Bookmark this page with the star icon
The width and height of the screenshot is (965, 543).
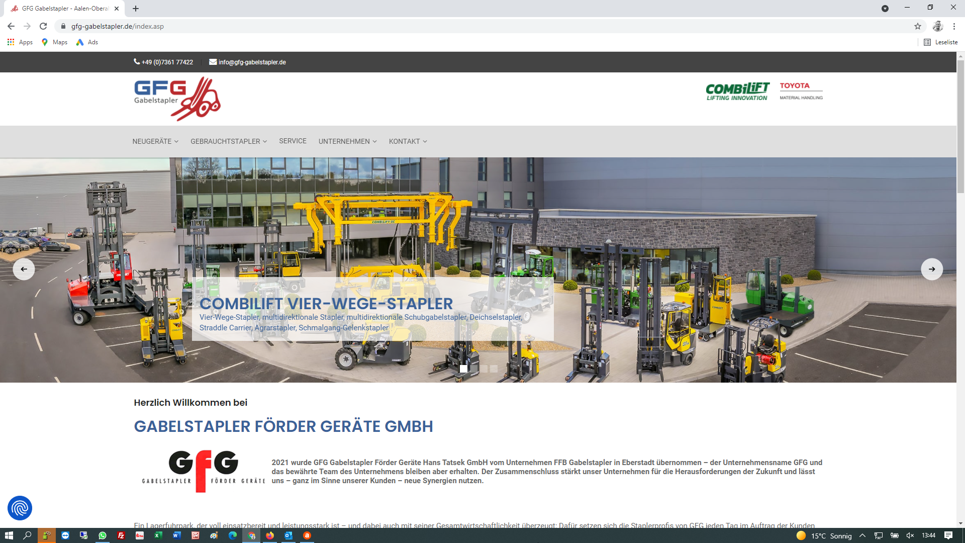point(918,26)
